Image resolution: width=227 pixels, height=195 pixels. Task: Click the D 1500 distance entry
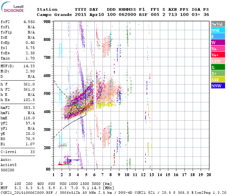point(85,184)
